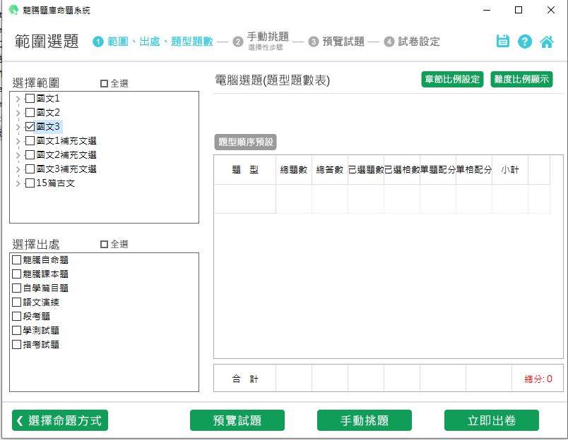Check the 語文演練 source checkbox
568x440 pixels.
16,302
